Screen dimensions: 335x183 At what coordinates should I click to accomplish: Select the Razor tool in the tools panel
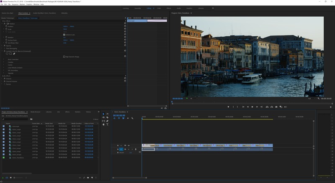point(108,117)
